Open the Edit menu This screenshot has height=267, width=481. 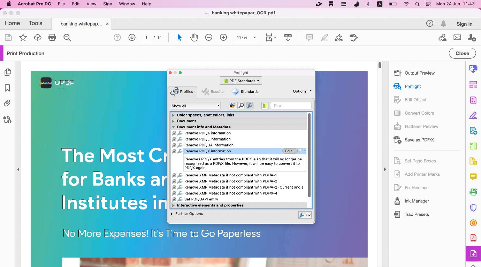76,4
